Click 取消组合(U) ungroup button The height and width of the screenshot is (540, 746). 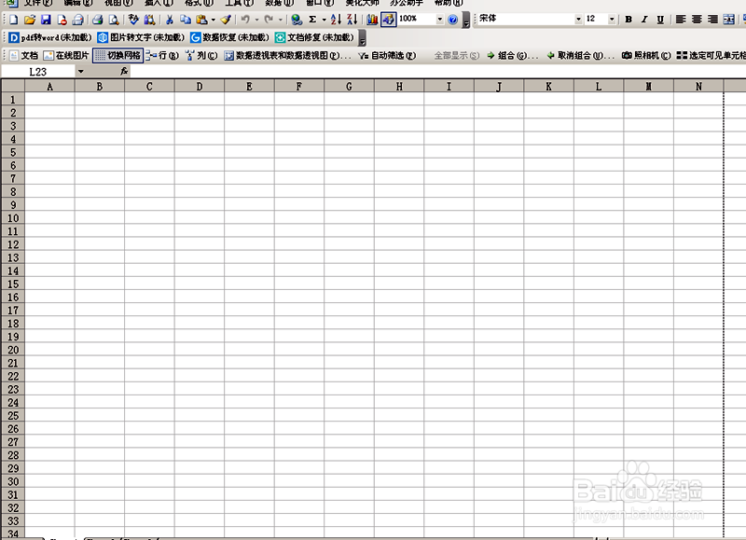click(x=581, y=56)
